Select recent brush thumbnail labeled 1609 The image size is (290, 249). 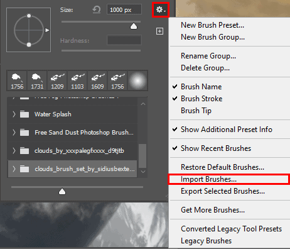[x=97, y=80]
